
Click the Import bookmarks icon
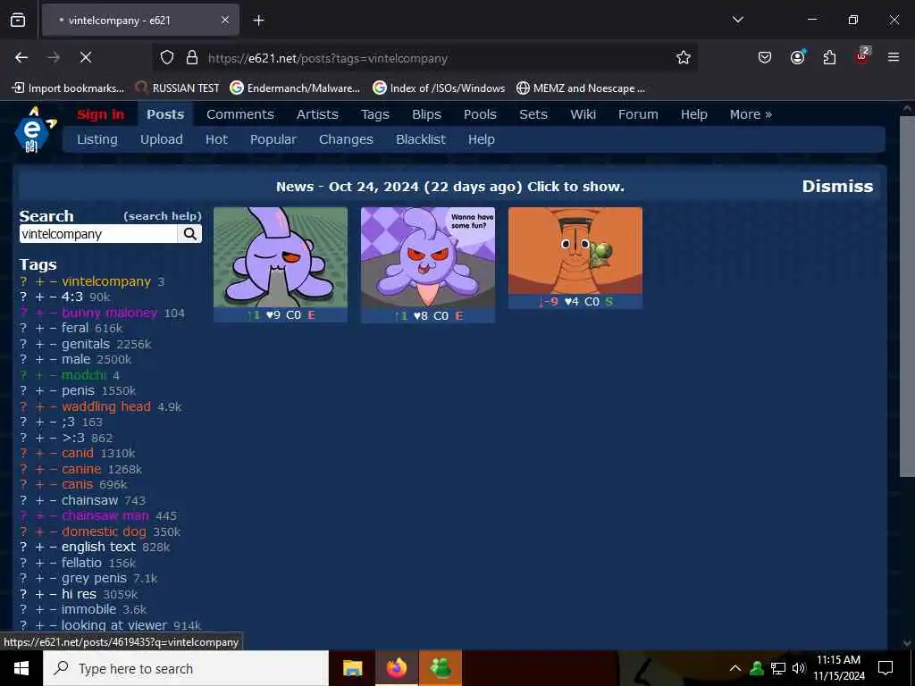pos(18,88)
